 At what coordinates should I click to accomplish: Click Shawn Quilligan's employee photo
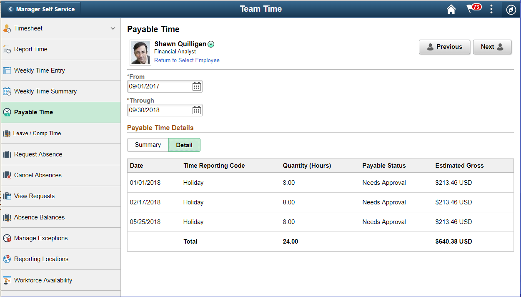140,53
